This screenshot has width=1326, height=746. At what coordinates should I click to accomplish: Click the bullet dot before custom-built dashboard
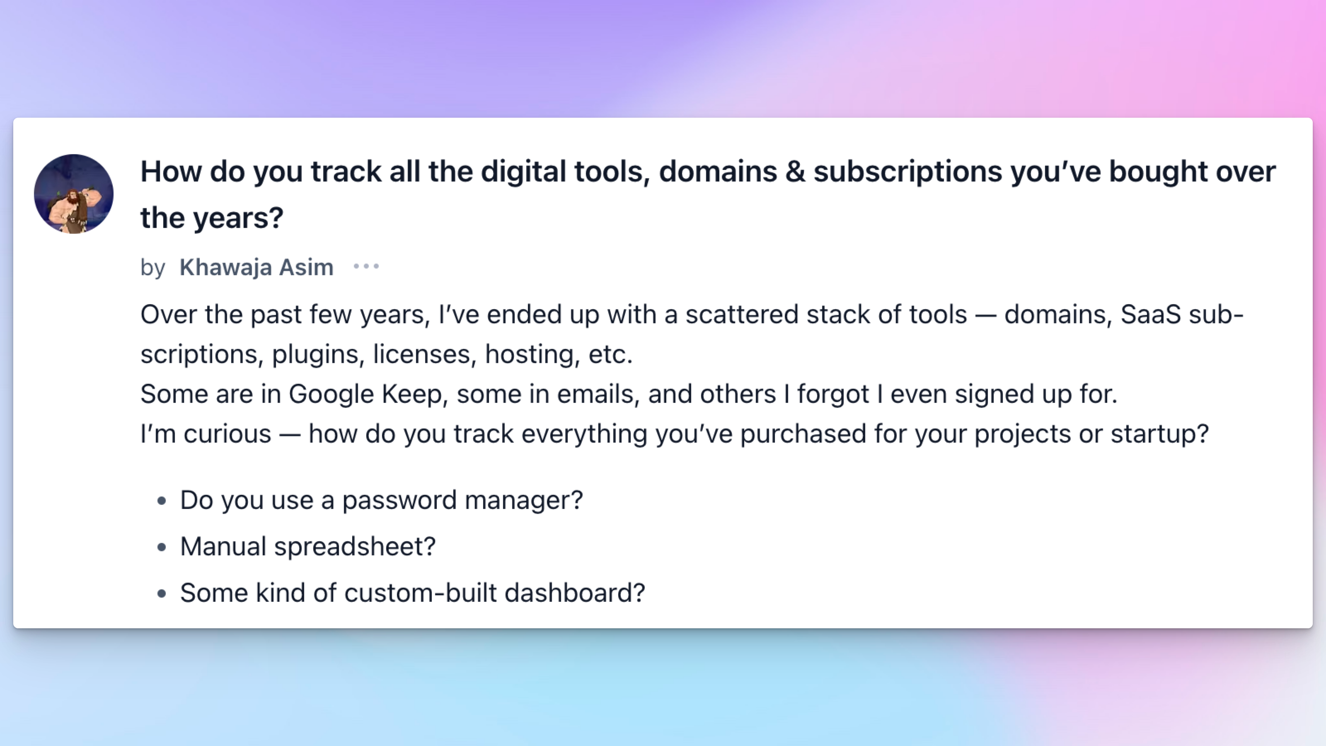pyautogui.click(x=162, y=593)
